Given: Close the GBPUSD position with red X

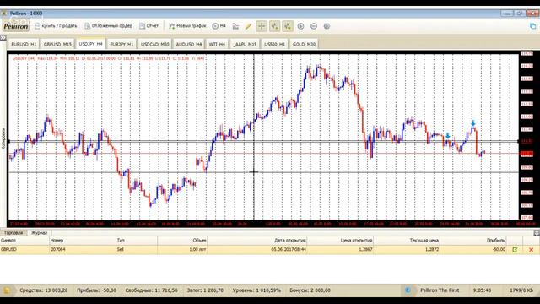Looking at the screenshot, I should tap(531, 250).
